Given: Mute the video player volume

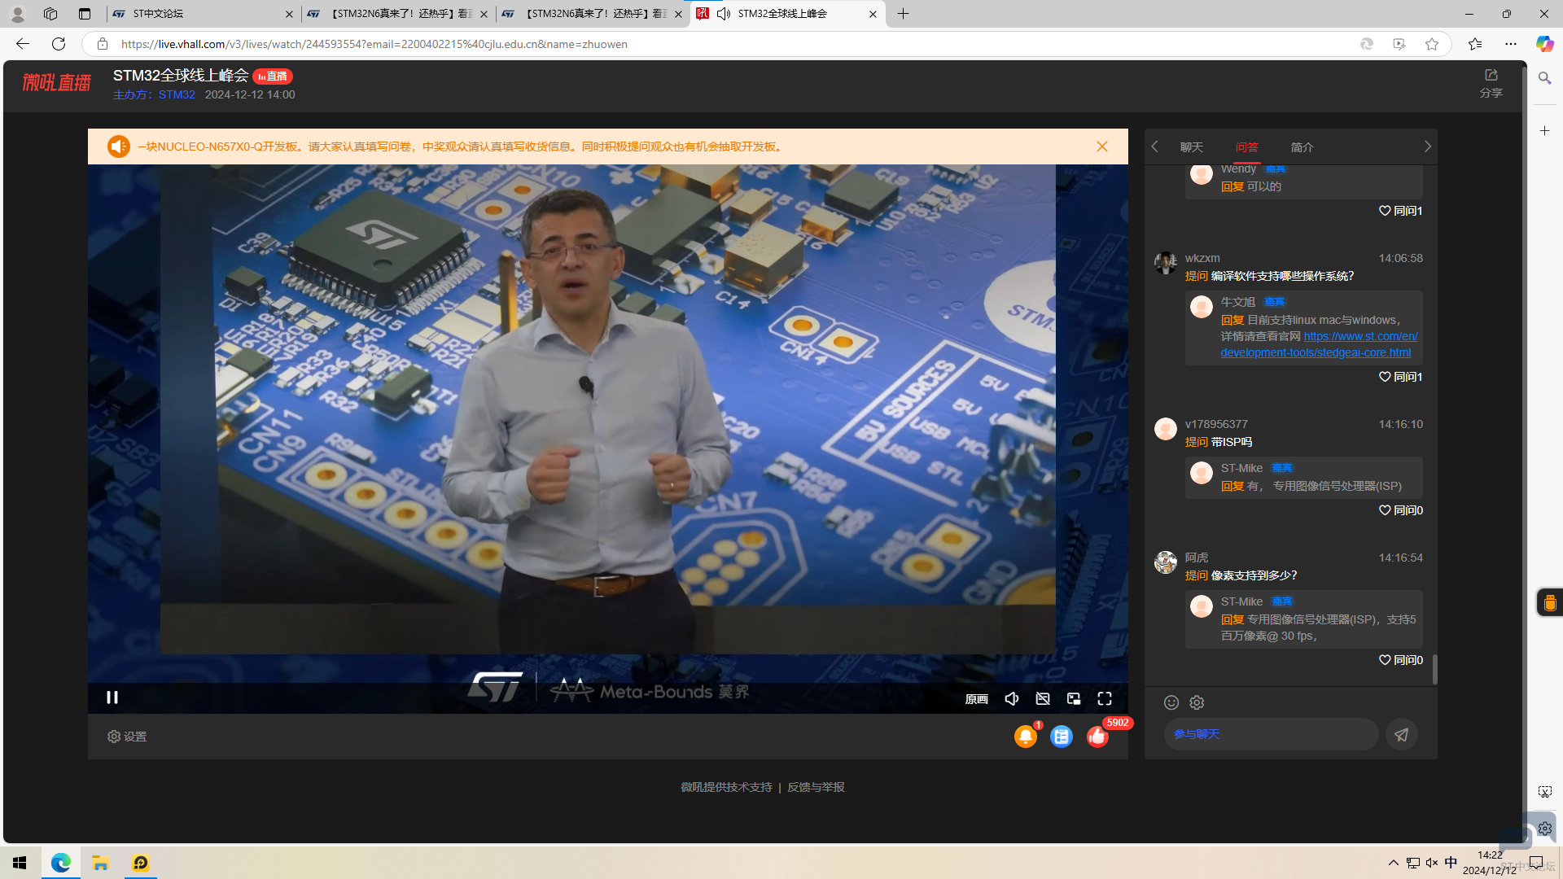Looking at the screenshot, I should pyautogui.click(x=1012, y=698).
